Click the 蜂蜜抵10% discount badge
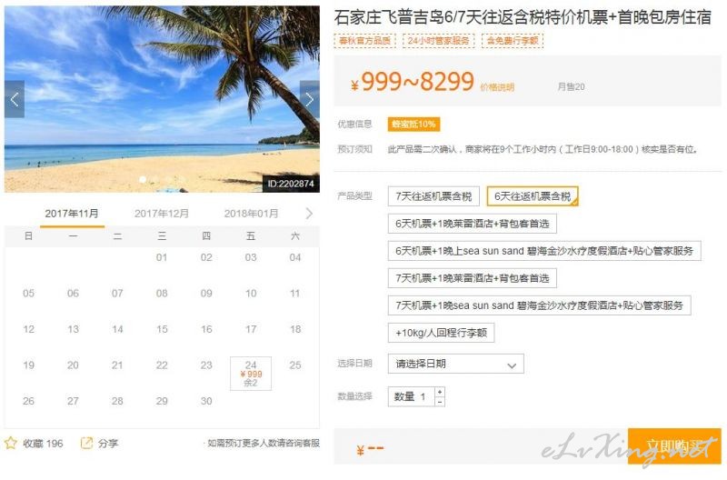The width and height of the screenshot is (727, 480). pyautogui.click(x=413, y=125)
